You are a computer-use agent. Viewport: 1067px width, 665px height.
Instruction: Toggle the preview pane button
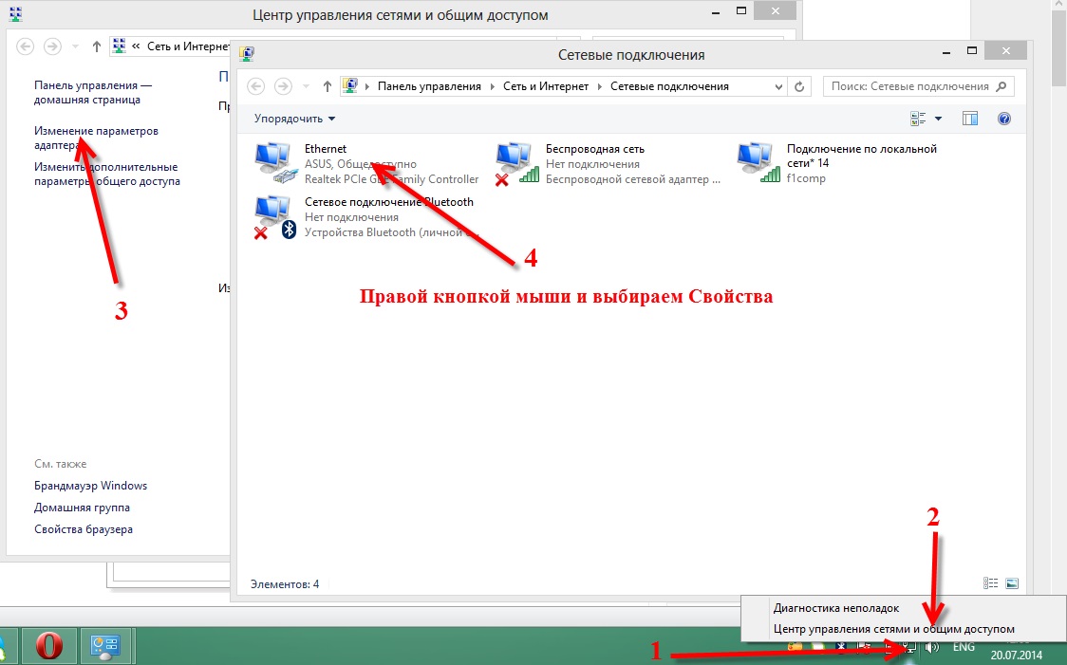coord(969,119)
